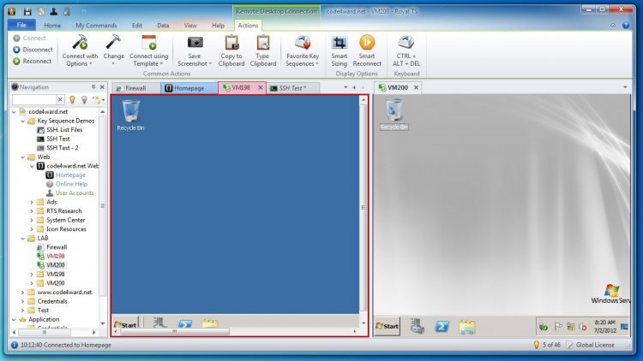Viewport: 643px width, 361px height.
Task: Click Type Clipboard
Action: coord(263,51)
